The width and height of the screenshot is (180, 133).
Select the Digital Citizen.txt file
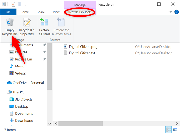(x=82, y=53)
